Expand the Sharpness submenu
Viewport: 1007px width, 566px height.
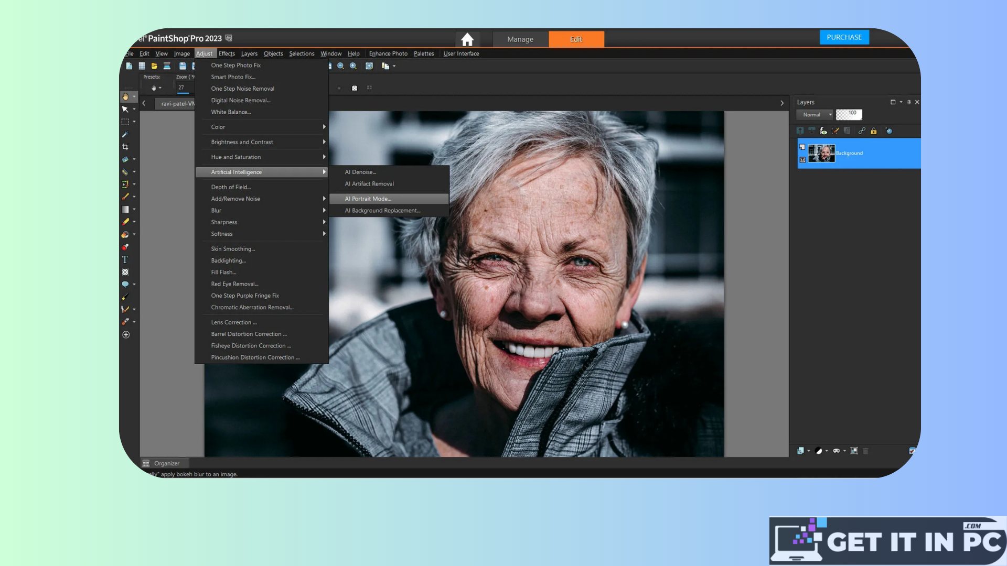[x=262, y=222]
